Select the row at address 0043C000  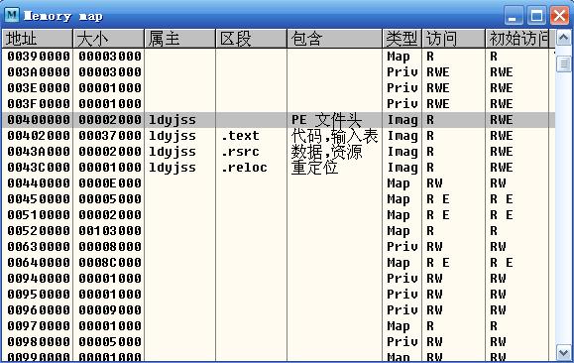(x=279, y=168)
